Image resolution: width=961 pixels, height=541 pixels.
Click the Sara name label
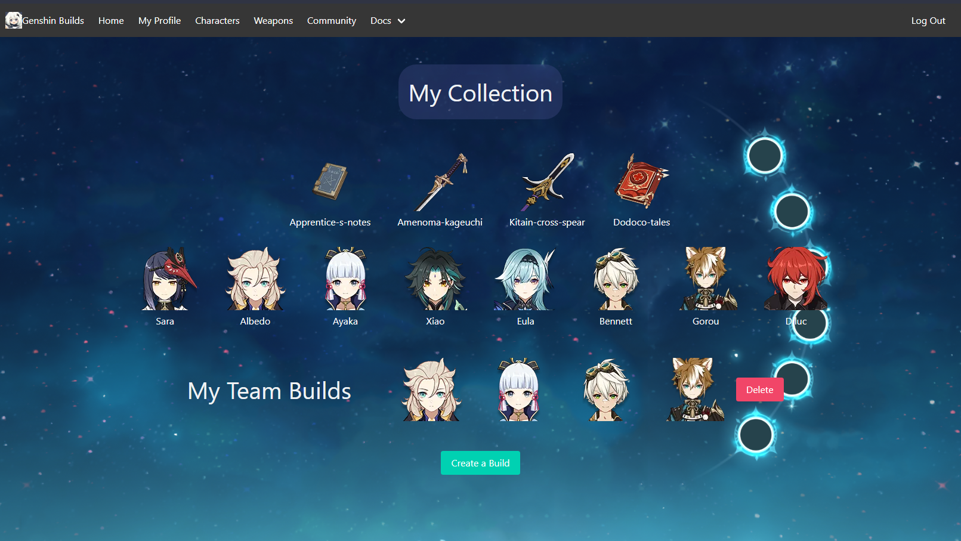(x=165, y=321)
